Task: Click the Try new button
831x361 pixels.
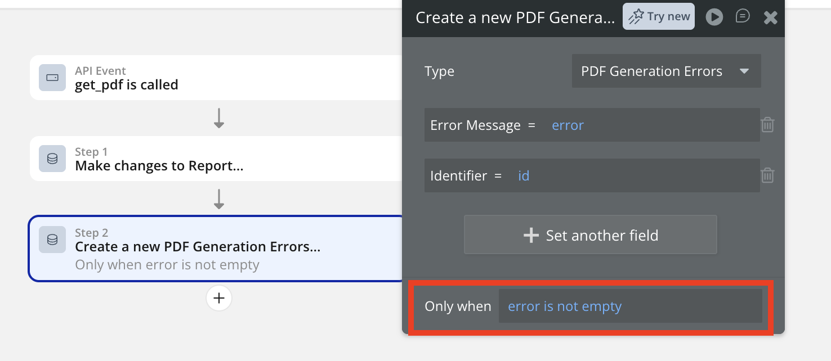Action: coord(659,16)
